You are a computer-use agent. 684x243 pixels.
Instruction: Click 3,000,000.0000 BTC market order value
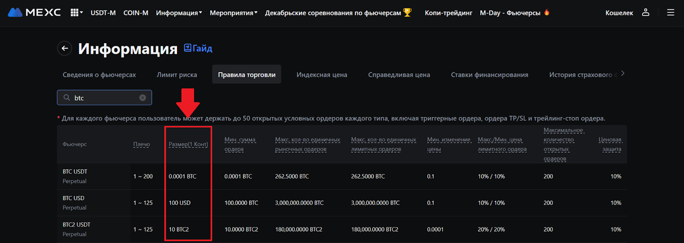299,203
